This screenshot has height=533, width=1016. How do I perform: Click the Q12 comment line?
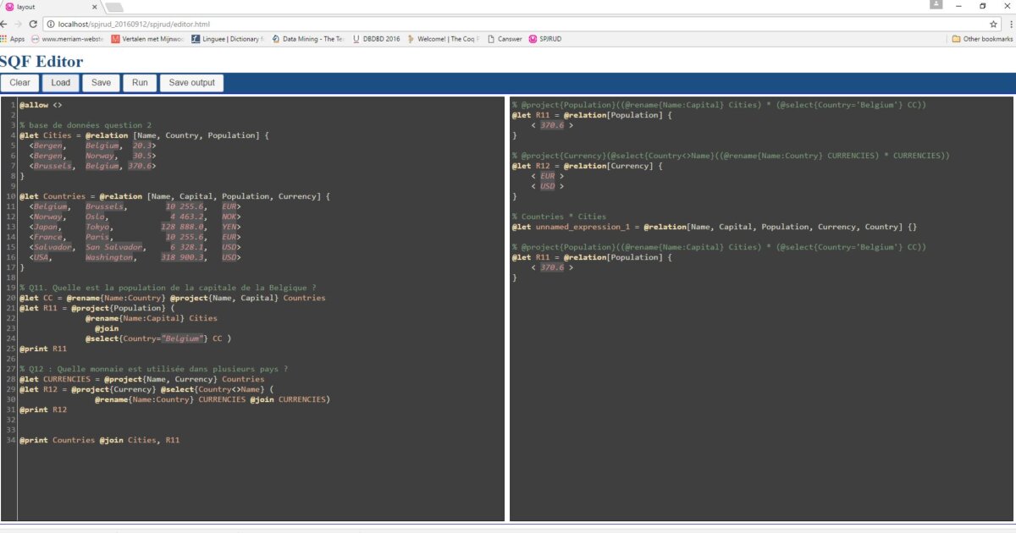tap(153, 369)
